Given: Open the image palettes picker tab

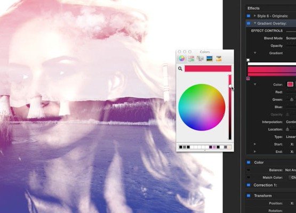Looking at the screenshot, I should [210, 59].
